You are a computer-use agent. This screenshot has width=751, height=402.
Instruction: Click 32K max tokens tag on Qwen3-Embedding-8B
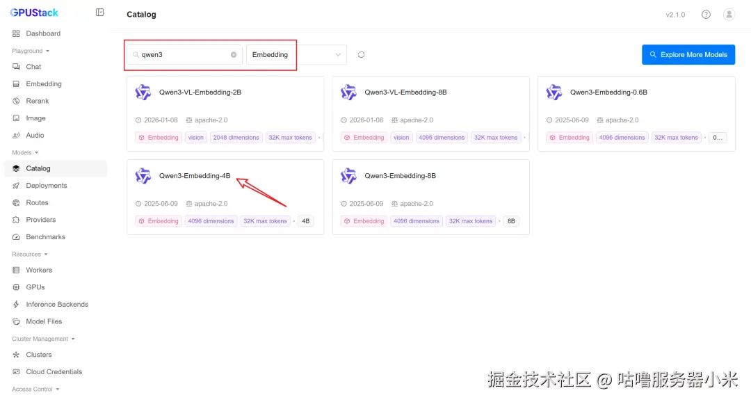(470, 221)
